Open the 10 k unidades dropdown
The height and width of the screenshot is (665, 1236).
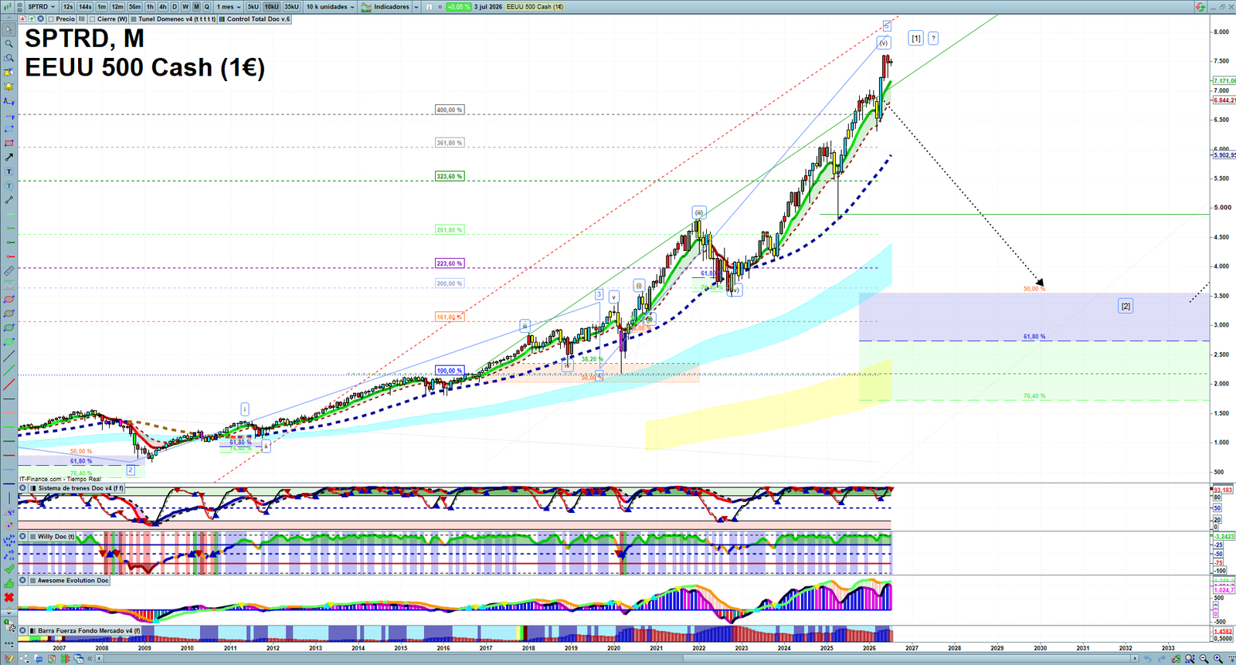[330, 7]
